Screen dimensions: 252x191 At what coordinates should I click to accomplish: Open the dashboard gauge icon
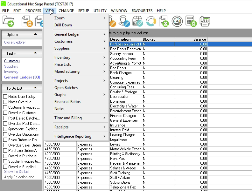tap(177, 22)
